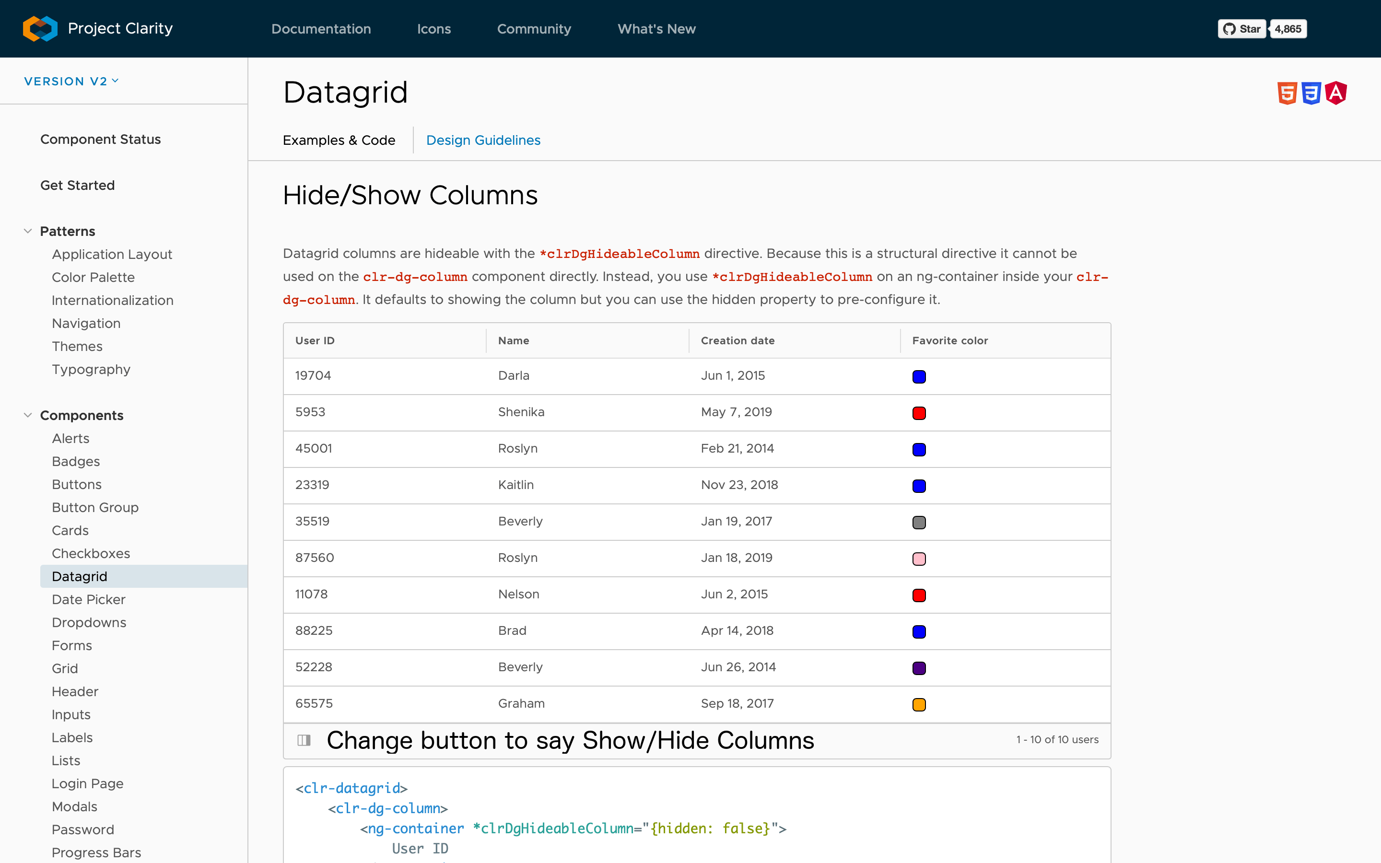This screenshot has width=1381, height=863.
Task: Open the Community page
Action: pyautogui.click(x=534, y=29)
